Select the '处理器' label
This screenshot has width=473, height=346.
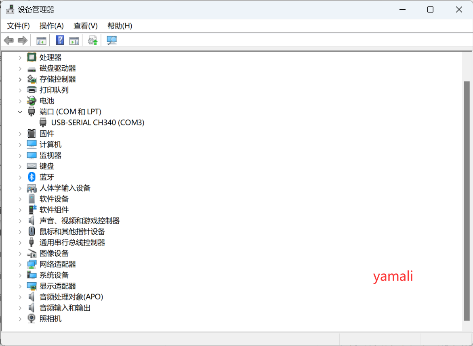50,57
